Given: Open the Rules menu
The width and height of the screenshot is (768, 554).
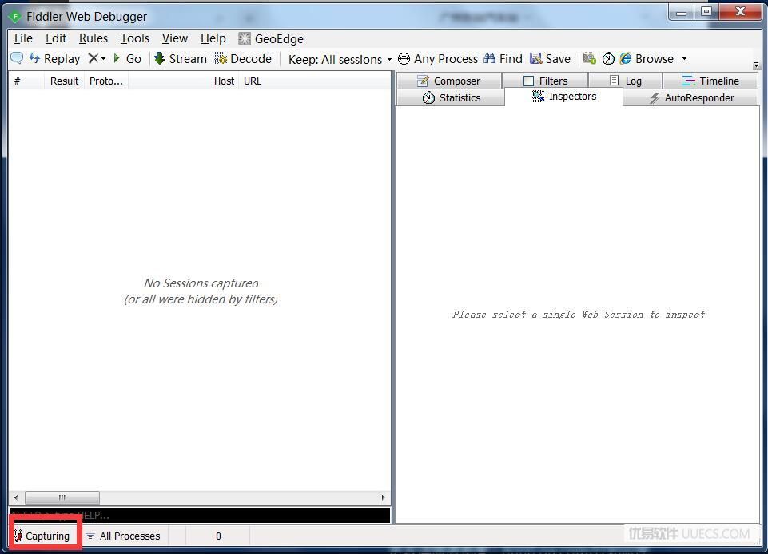Looking at the screenshot, I should point(94,38).
